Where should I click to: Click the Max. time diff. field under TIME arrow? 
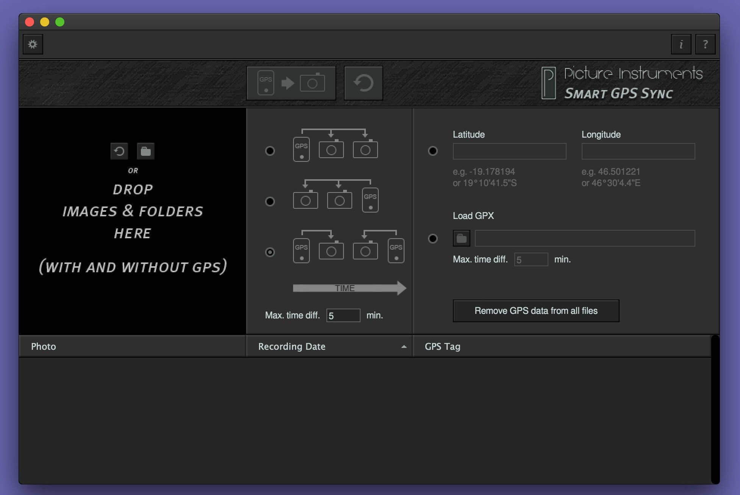pos(343,315)
